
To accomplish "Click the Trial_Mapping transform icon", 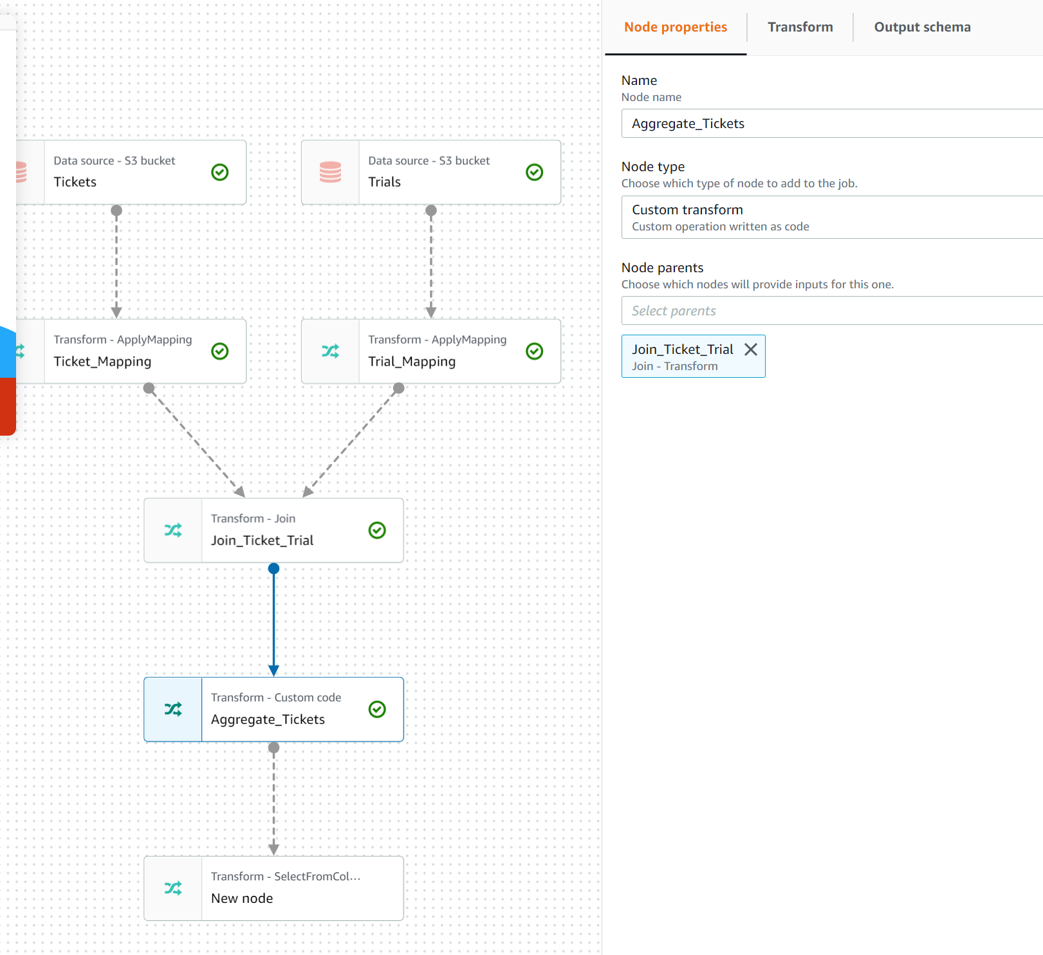I will (329, 351).
